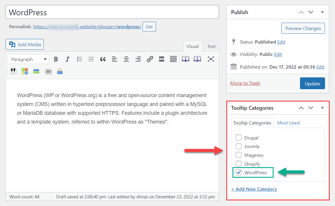The height and width of the screenshot is (206, 335).
Task: Open the Most Used categories tab
Action: point(289,123)
